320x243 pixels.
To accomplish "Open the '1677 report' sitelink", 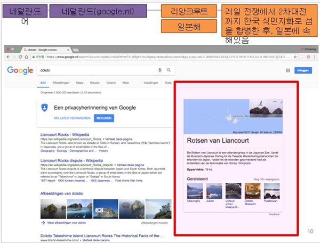I will point(48,181).
